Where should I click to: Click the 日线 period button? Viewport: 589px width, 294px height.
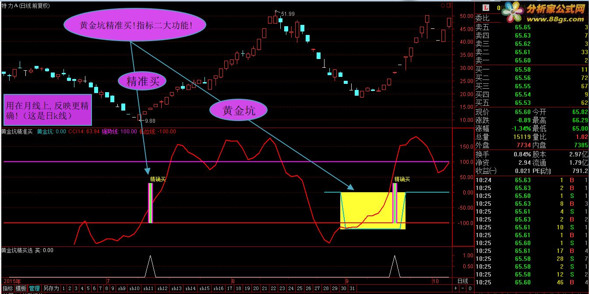point(463,281)
